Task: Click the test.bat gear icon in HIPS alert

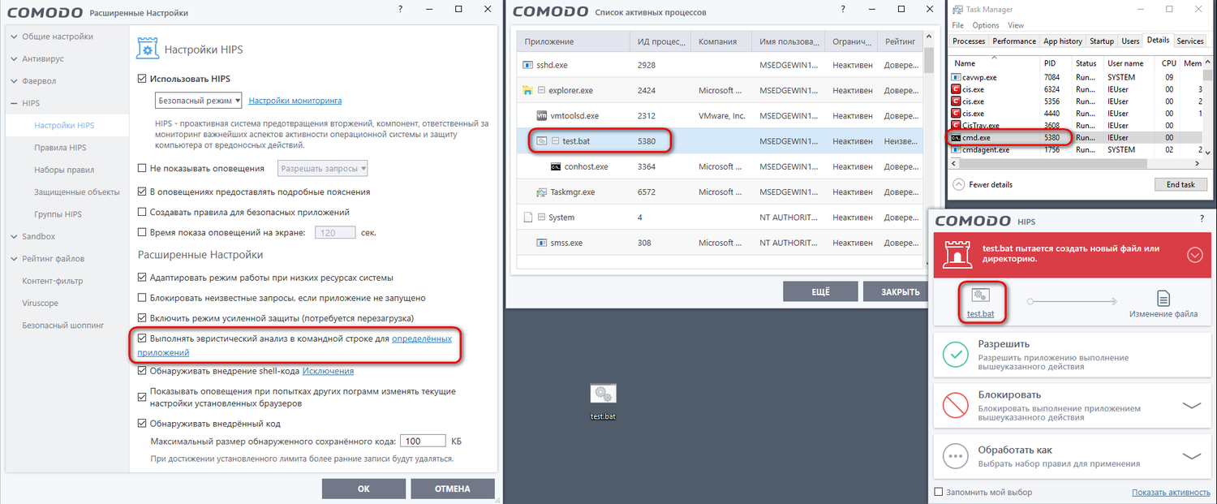Action: (x=980, y=296)
